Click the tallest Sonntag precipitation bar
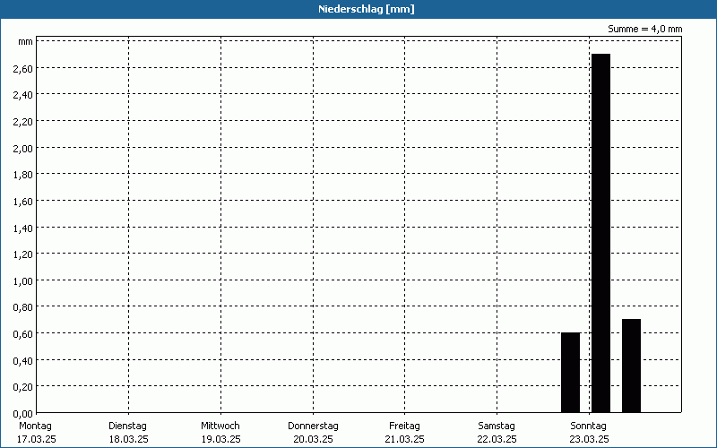Viewport: 717px width, 448px height. 600,233
